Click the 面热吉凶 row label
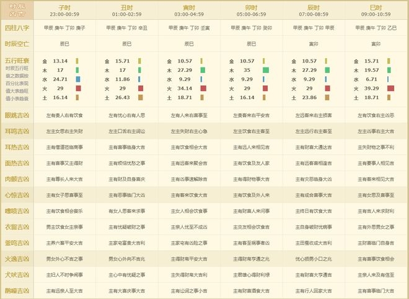This screenshot has width=409, height=299. coord(17,163)
